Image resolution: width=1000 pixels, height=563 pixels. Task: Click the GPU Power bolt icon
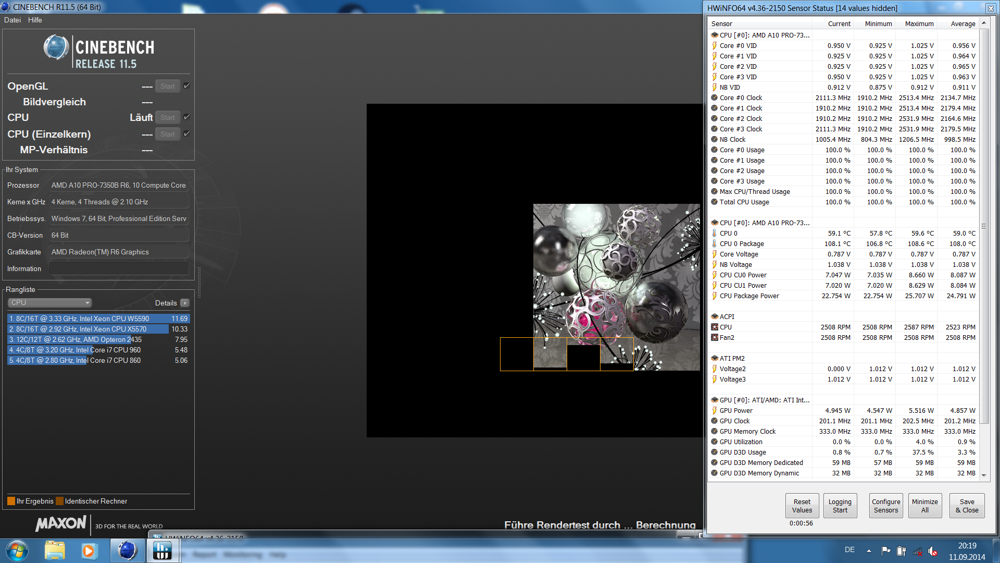point(715,411)
